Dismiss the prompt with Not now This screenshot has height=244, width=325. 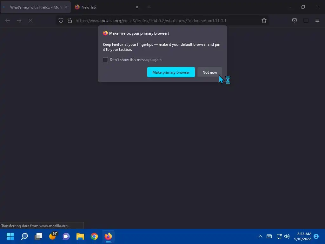[x=209, y=72]
